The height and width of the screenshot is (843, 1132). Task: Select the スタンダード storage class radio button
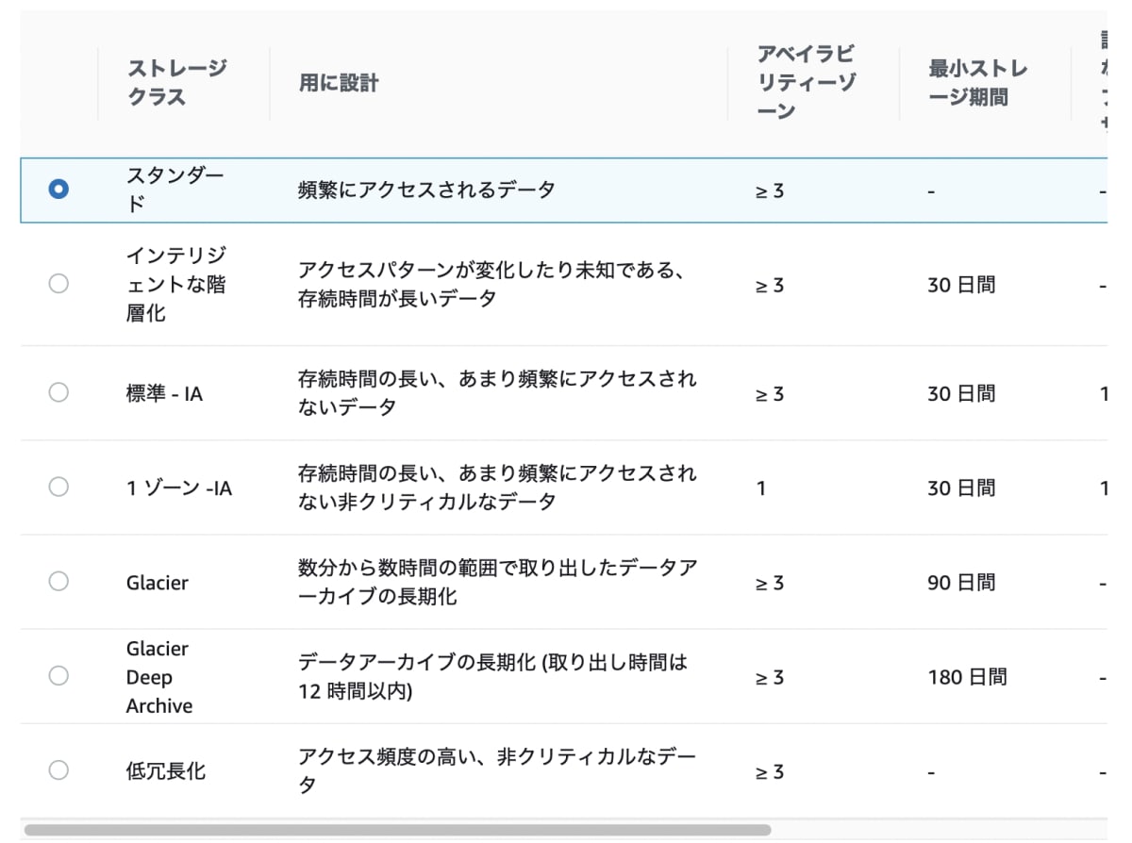tap(58, 189)
